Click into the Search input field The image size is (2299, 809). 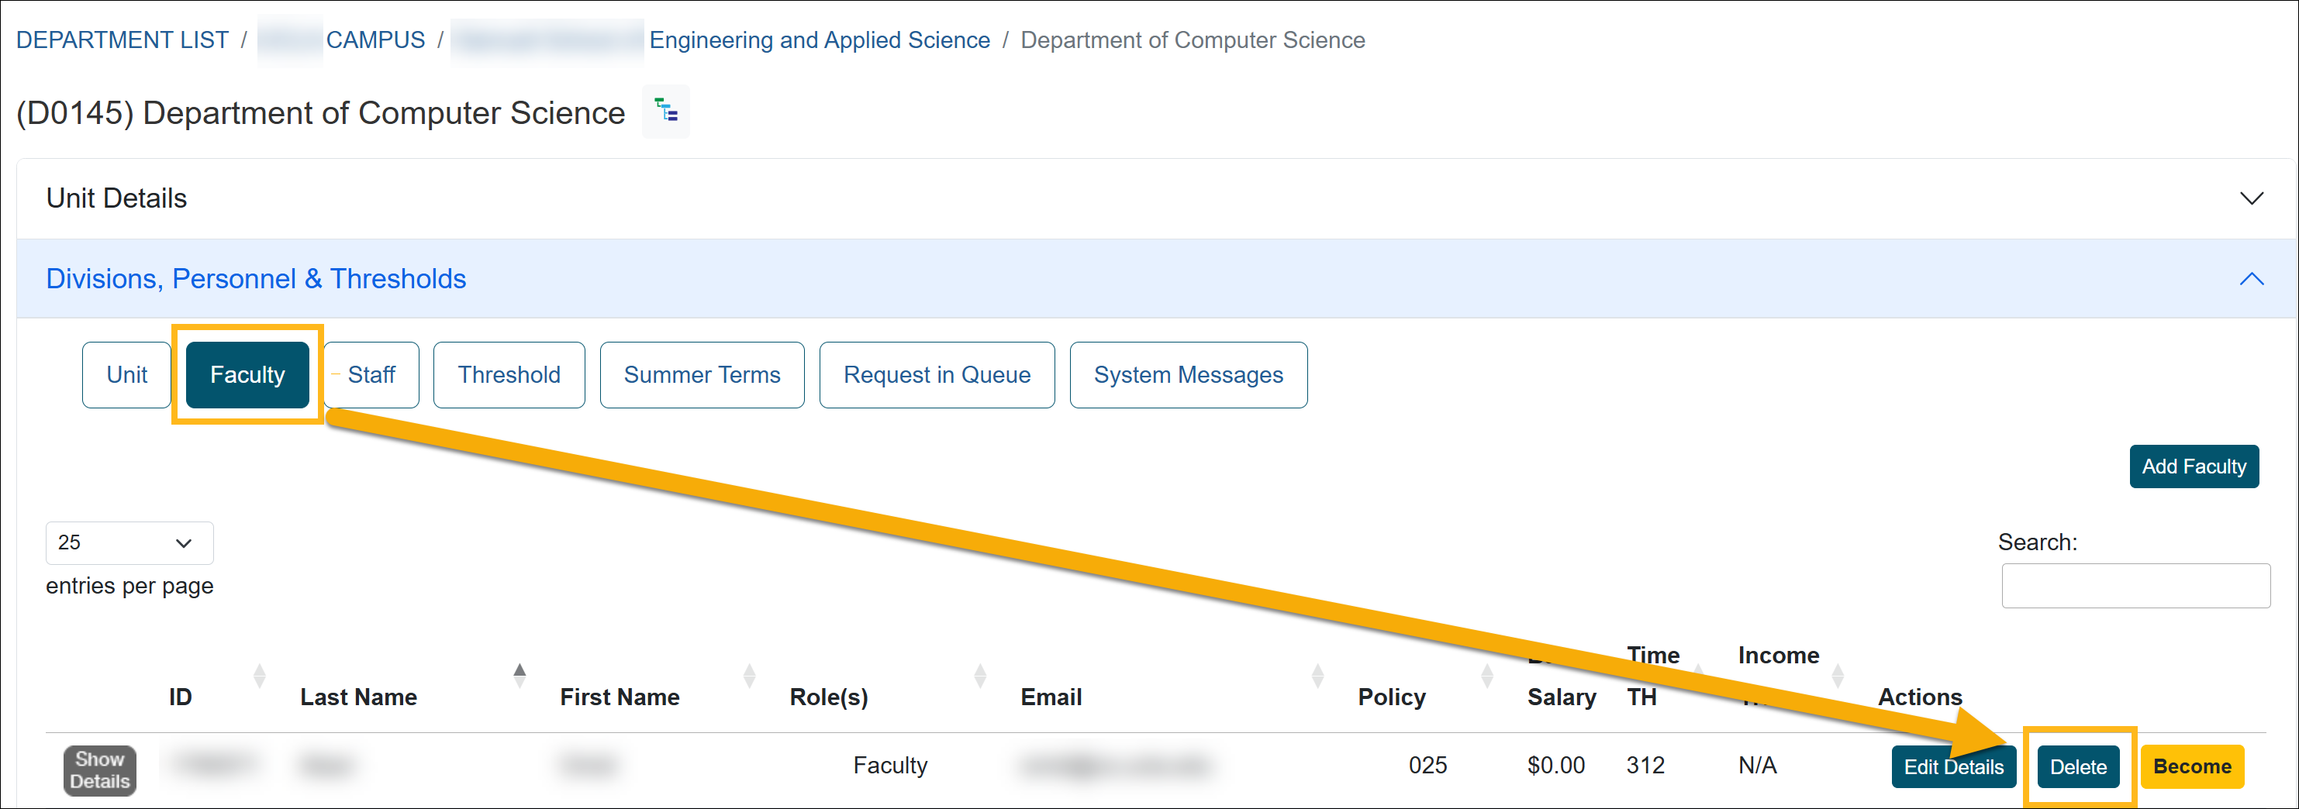[2135, 585]
